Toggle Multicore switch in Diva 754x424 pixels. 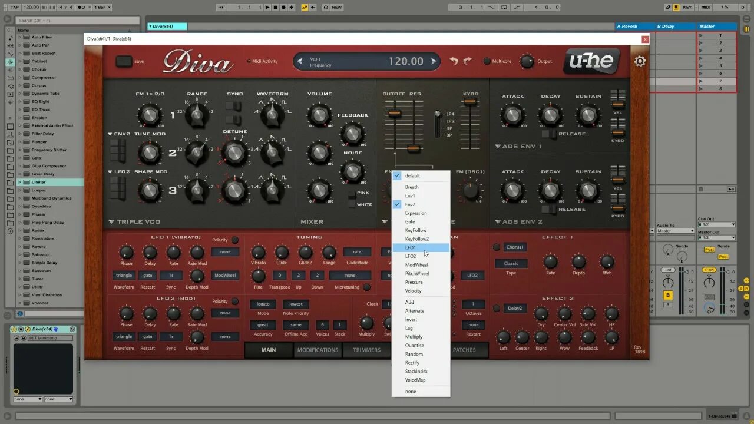(487, 61)
